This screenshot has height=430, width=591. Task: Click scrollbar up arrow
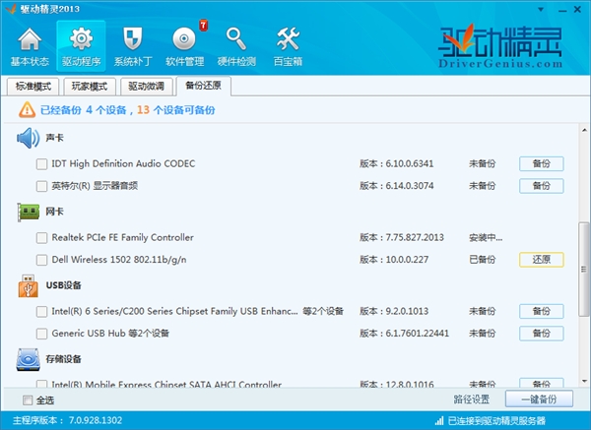(x=584, y=130)
